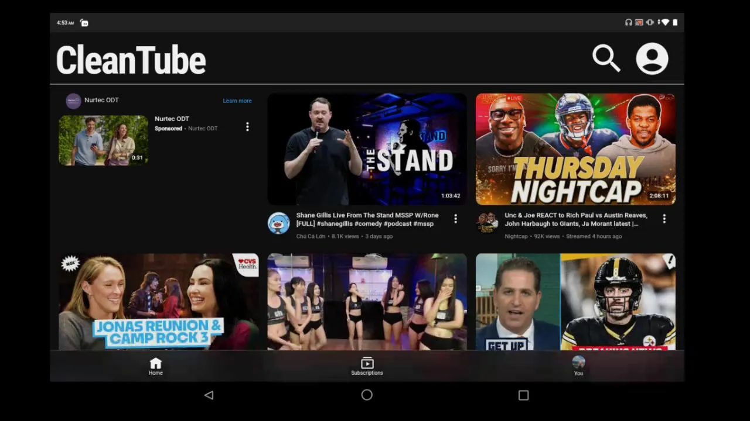Select the Unc & Joe REACT video title
This screenshot has width=750, height=421.
click(x=576, y=219)
